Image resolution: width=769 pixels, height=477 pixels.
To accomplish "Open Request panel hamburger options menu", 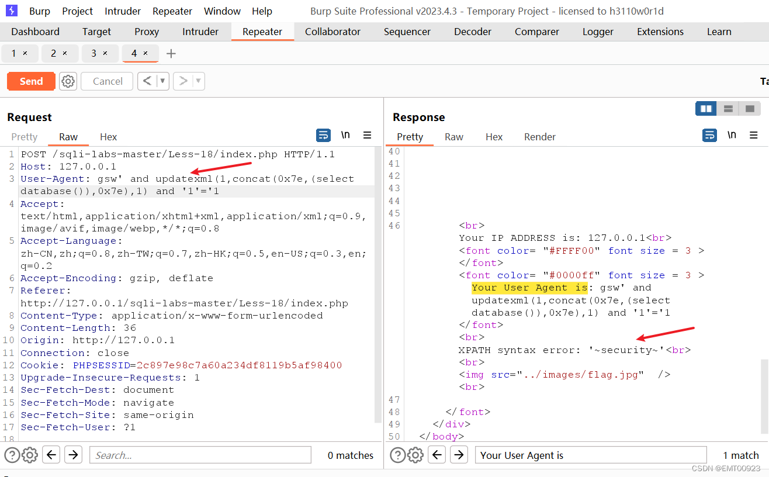I will pyautogui.click(x=367, y=136).
